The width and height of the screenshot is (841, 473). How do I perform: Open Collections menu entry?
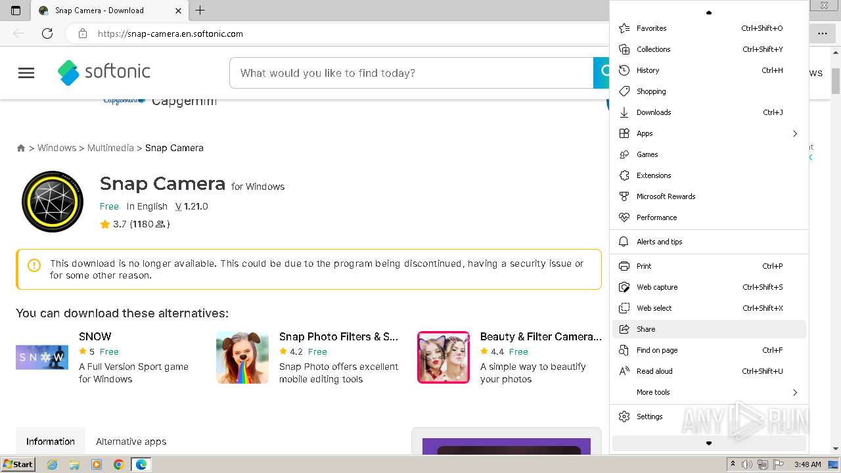click(709, 49)
